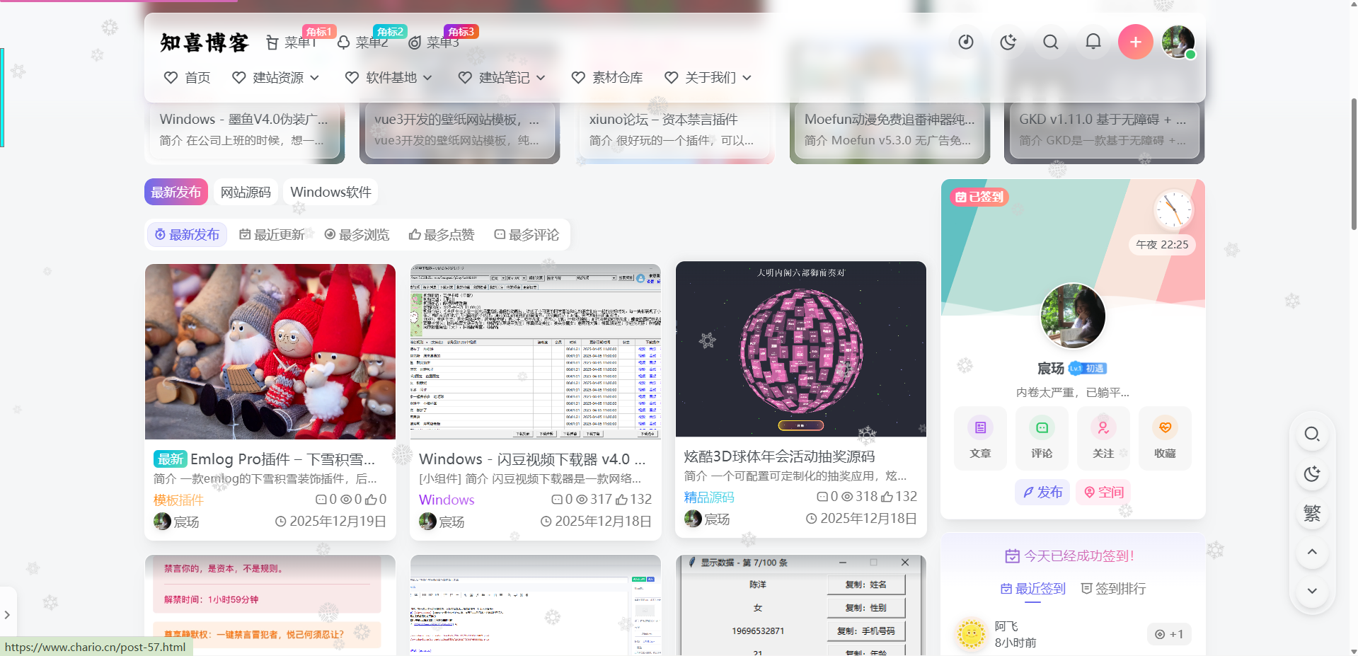Toggle dark mode with the moon icon in header

1008,42
